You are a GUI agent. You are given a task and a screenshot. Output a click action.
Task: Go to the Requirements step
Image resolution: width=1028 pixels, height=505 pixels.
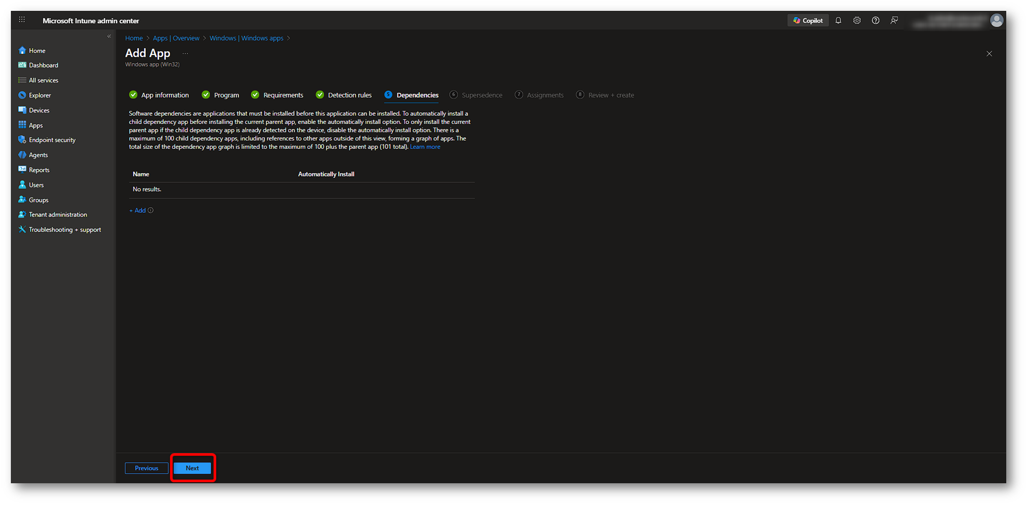(277, 95)
